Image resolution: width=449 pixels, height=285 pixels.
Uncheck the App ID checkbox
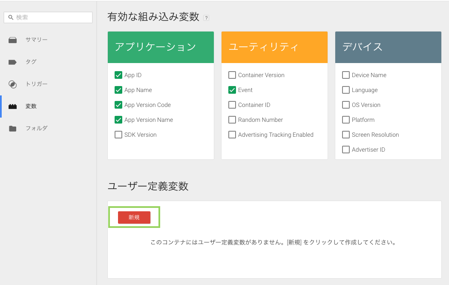click(x=118, y=75)
